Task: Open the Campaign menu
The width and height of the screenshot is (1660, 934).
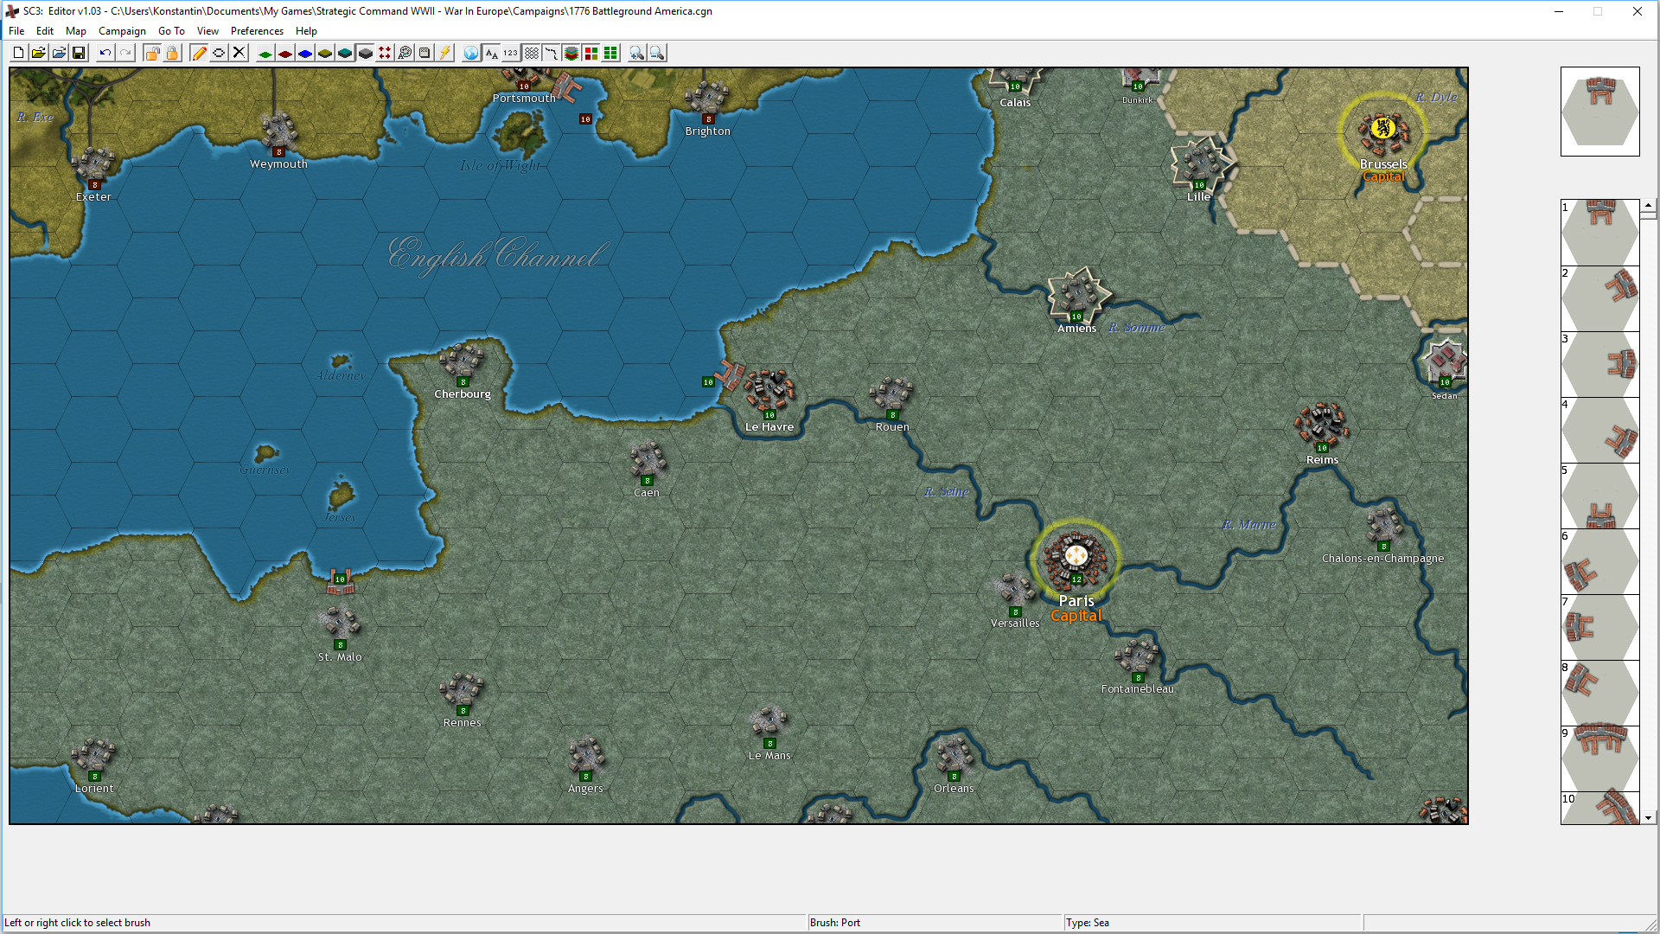Action: click(x=122, y=31)
